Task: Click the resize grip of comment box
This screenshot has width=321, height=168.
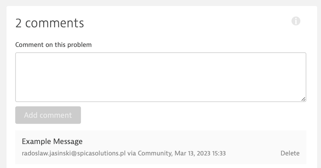Action: pyautogui.click(x=303, y=99)
